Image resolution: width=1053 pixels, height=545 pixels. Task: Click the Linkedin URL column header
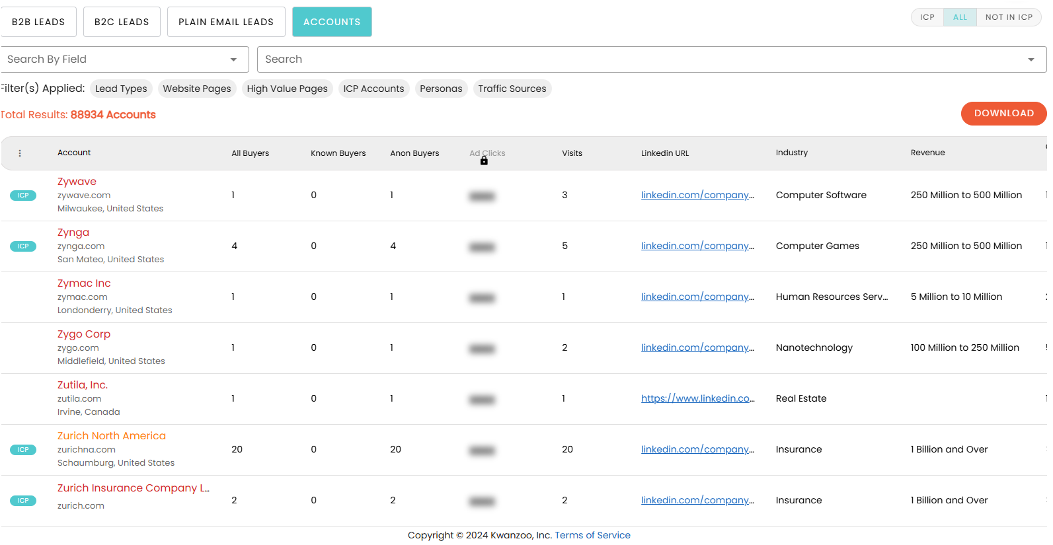[664, 153]
